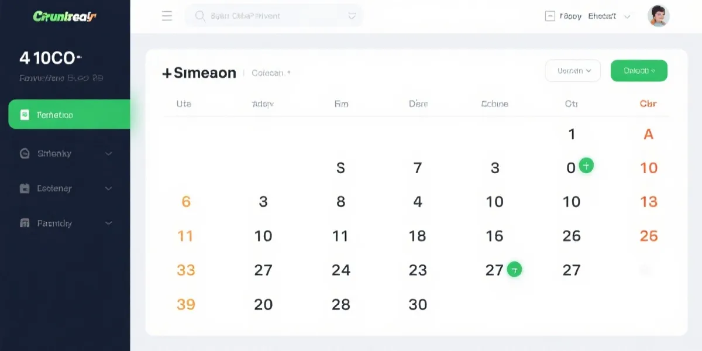Click the green plus badge beside date 0
Viewport: 702px width, 351px height.
pos(586,166)
